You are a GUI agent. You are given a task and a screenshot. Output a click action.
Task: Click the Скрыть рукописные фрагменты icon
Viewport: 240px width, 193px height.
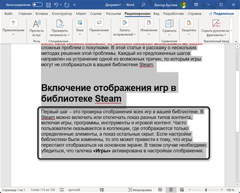[216, 23]
